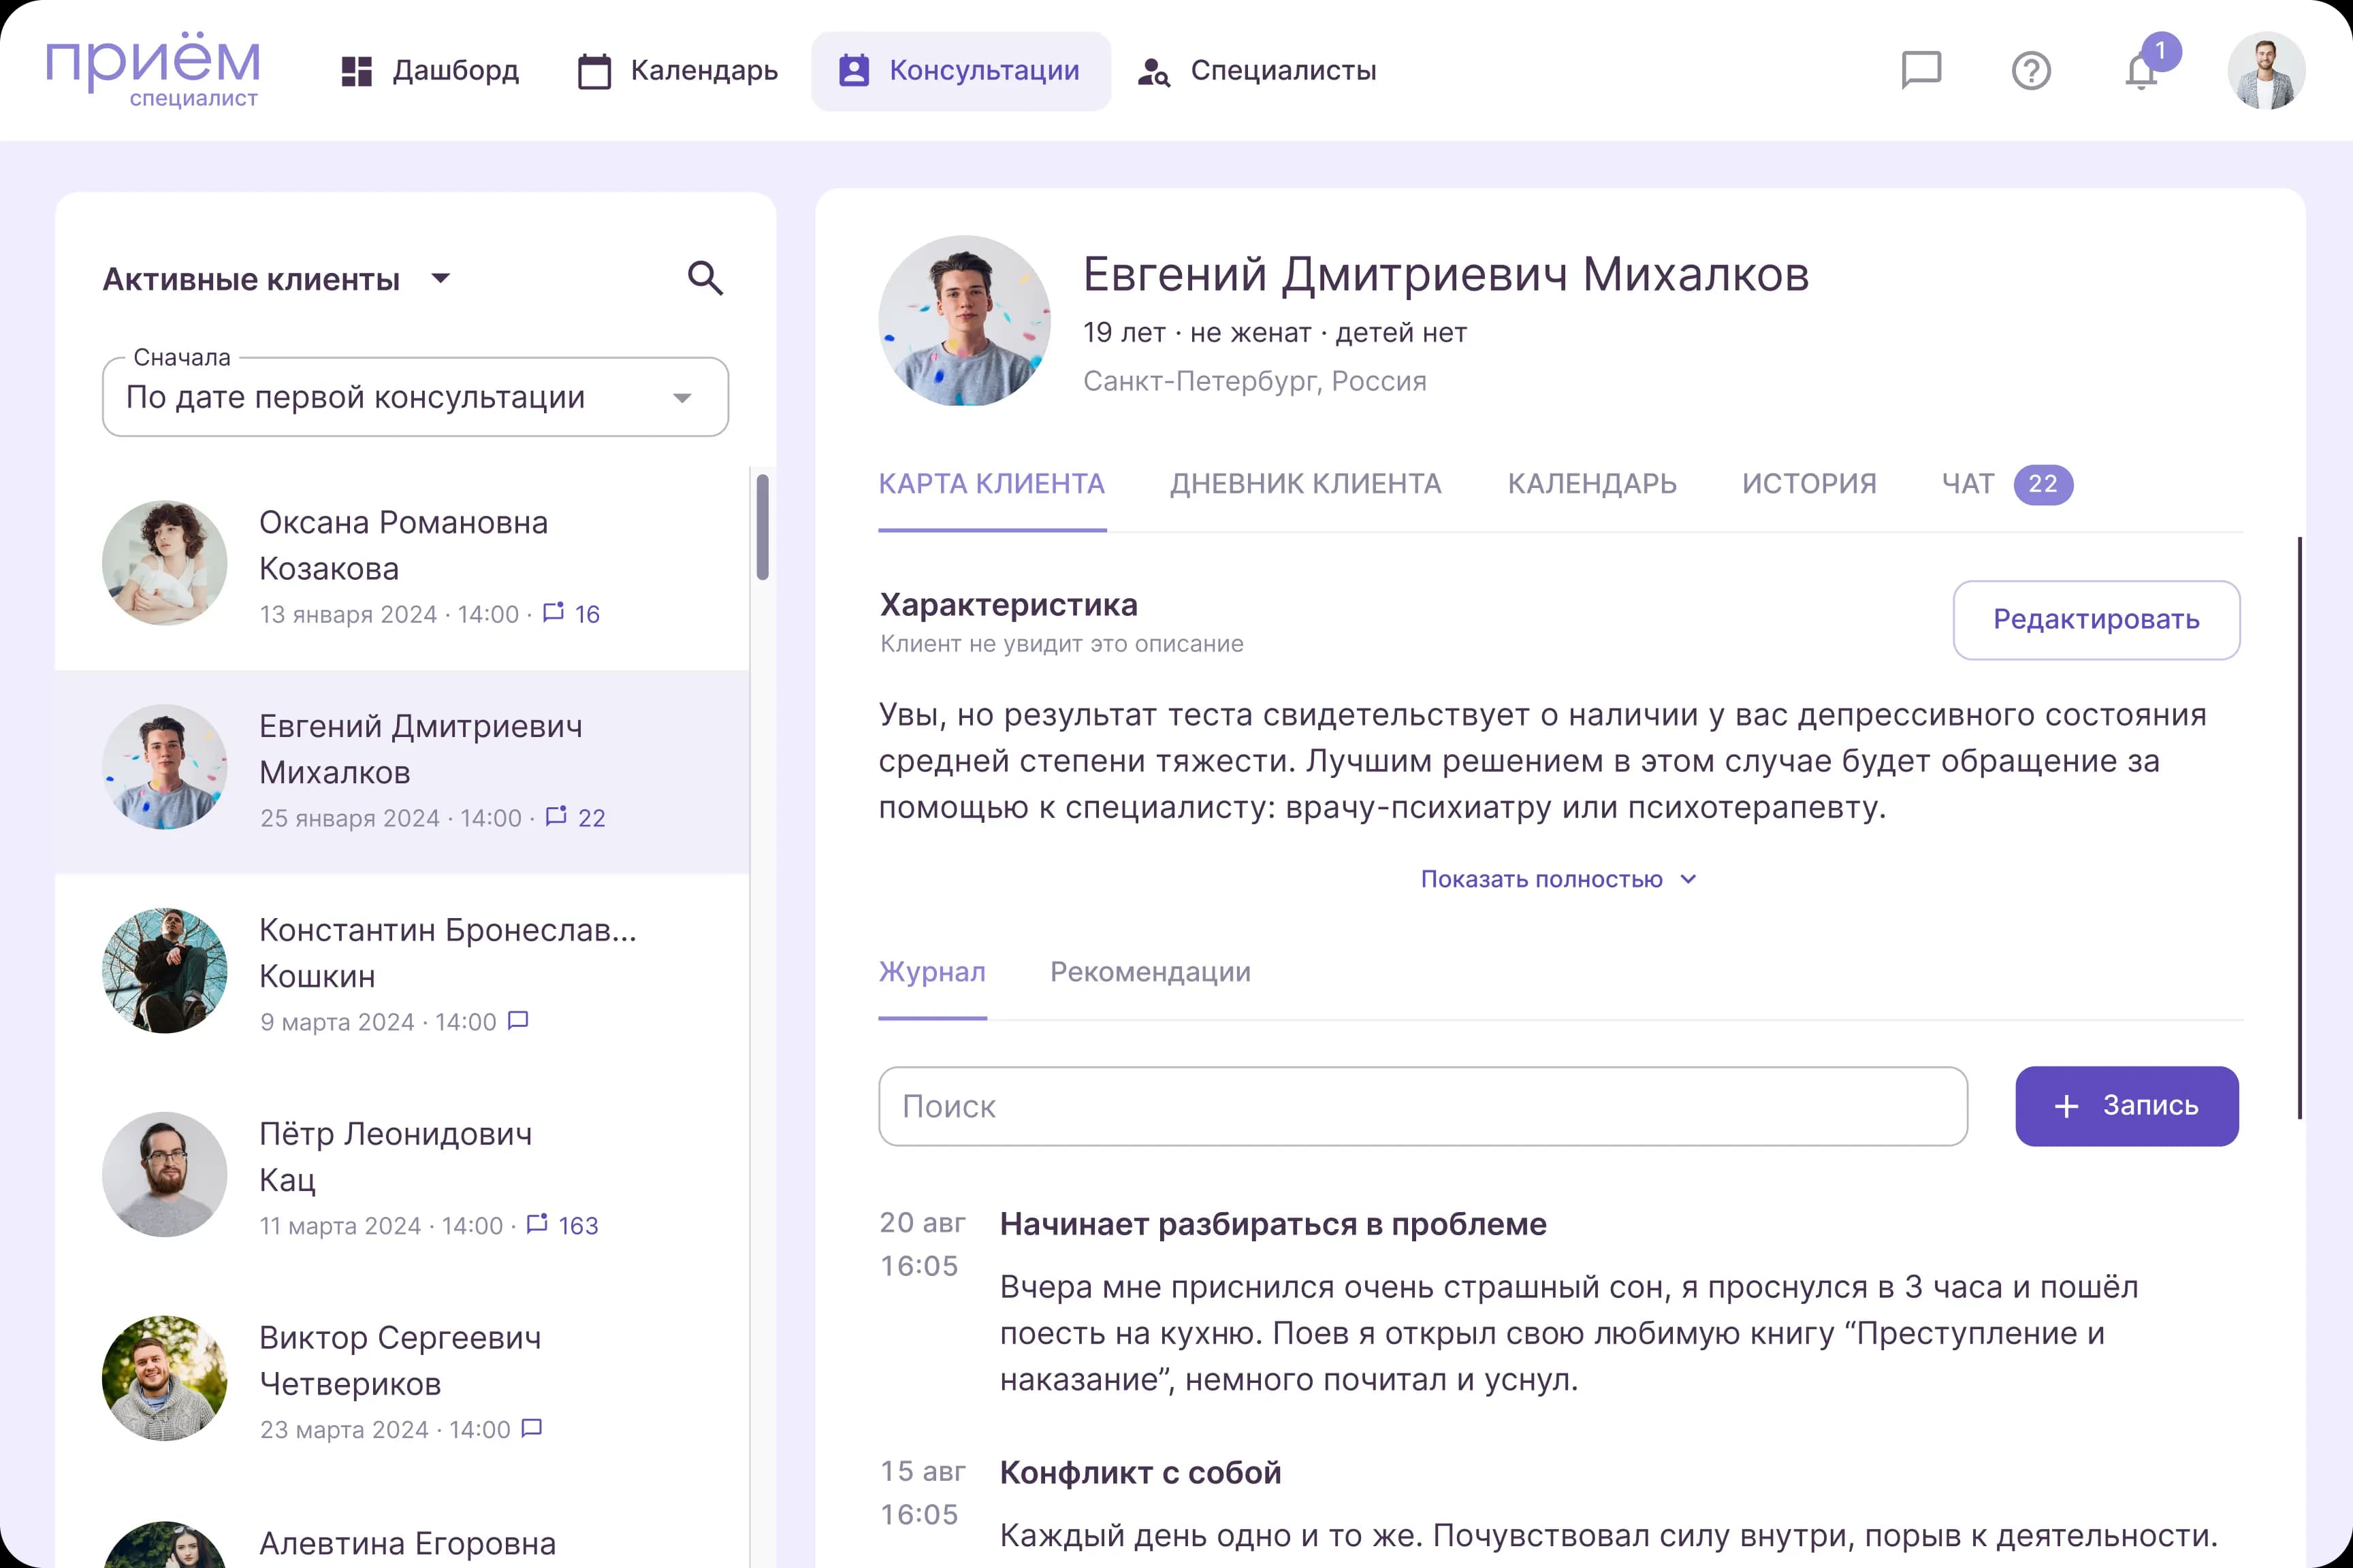This screenshot has height=1568, width=2353.
Task: Click chat icon in Виктор Четвериков row
Action: pyautogui.click(x=532, y=1428)
